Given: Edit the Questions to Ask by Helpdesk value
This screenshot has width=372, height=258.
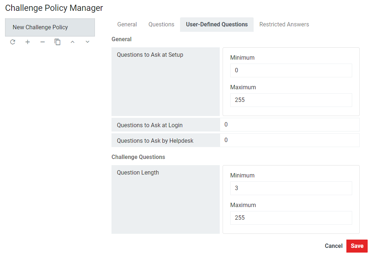Looking at the screenshot, I should [289, 140].
